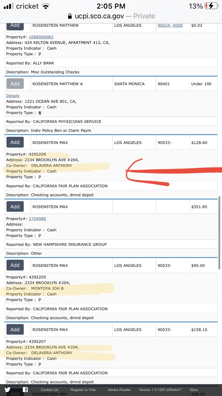Select 'Property#: 4292207' text

tap(26, 342)
